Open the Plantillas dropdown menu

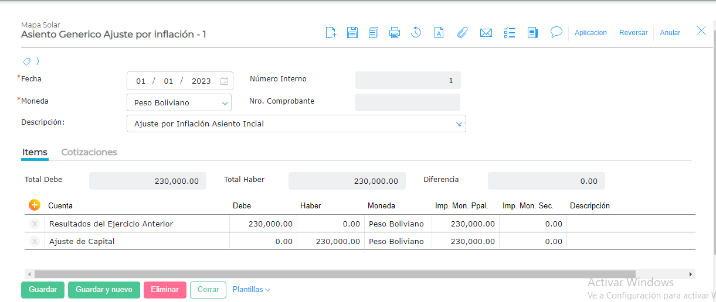[251, 290]
